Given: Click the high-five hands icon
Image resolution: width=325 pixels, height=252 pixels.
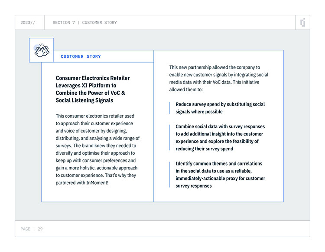Looking at the screenshot, I should 42,50.
